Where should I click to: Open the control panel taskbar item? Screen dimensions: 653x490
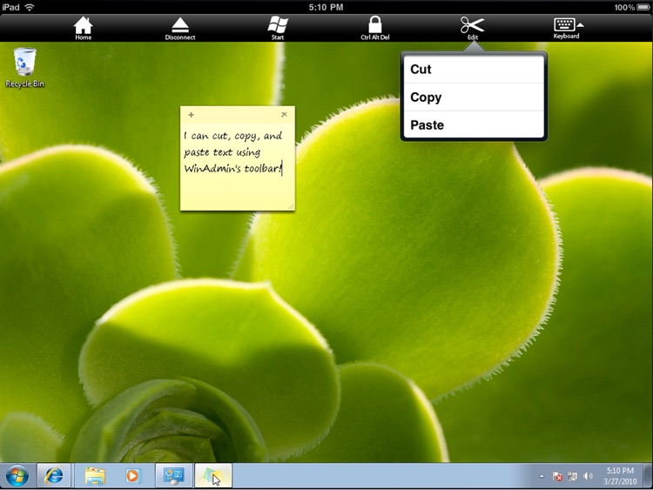[174, 475]
